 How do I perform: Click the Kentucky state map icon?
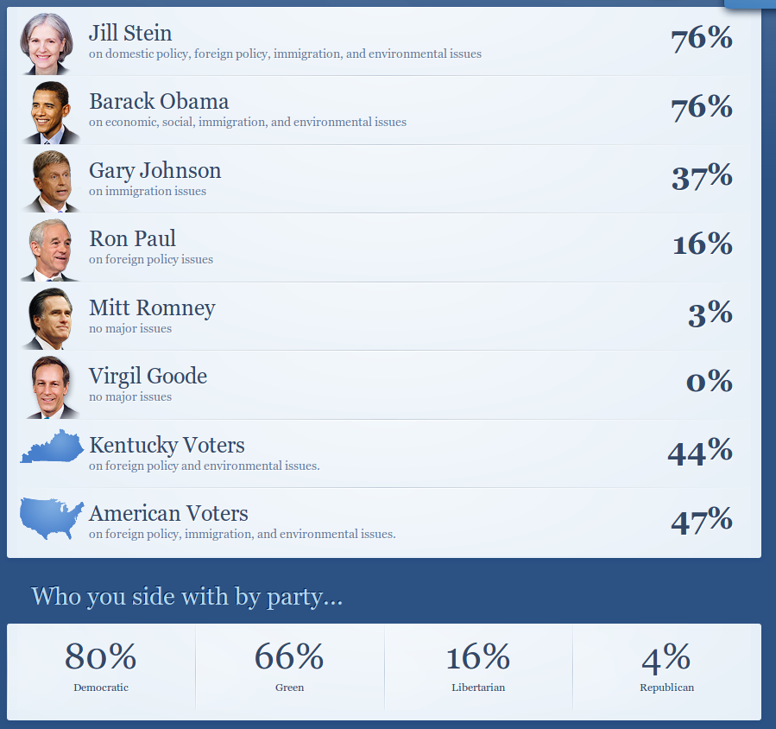tap(52, 447)
